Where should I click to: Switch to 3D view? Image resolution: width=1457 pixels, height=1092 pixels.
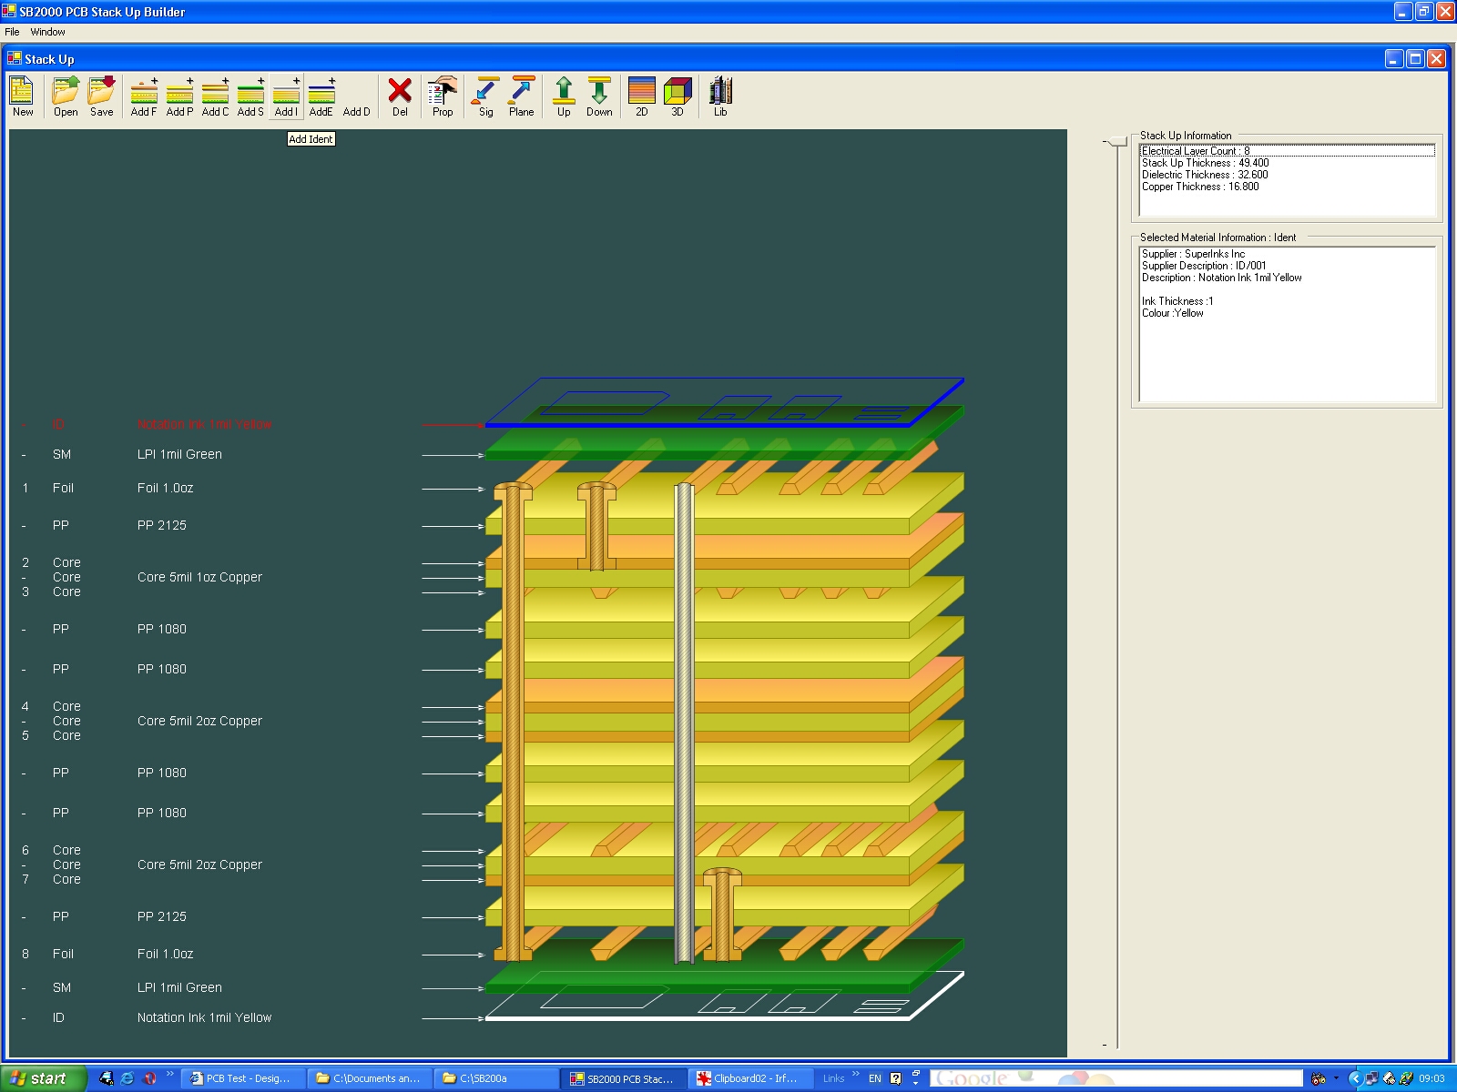[678, 96]
